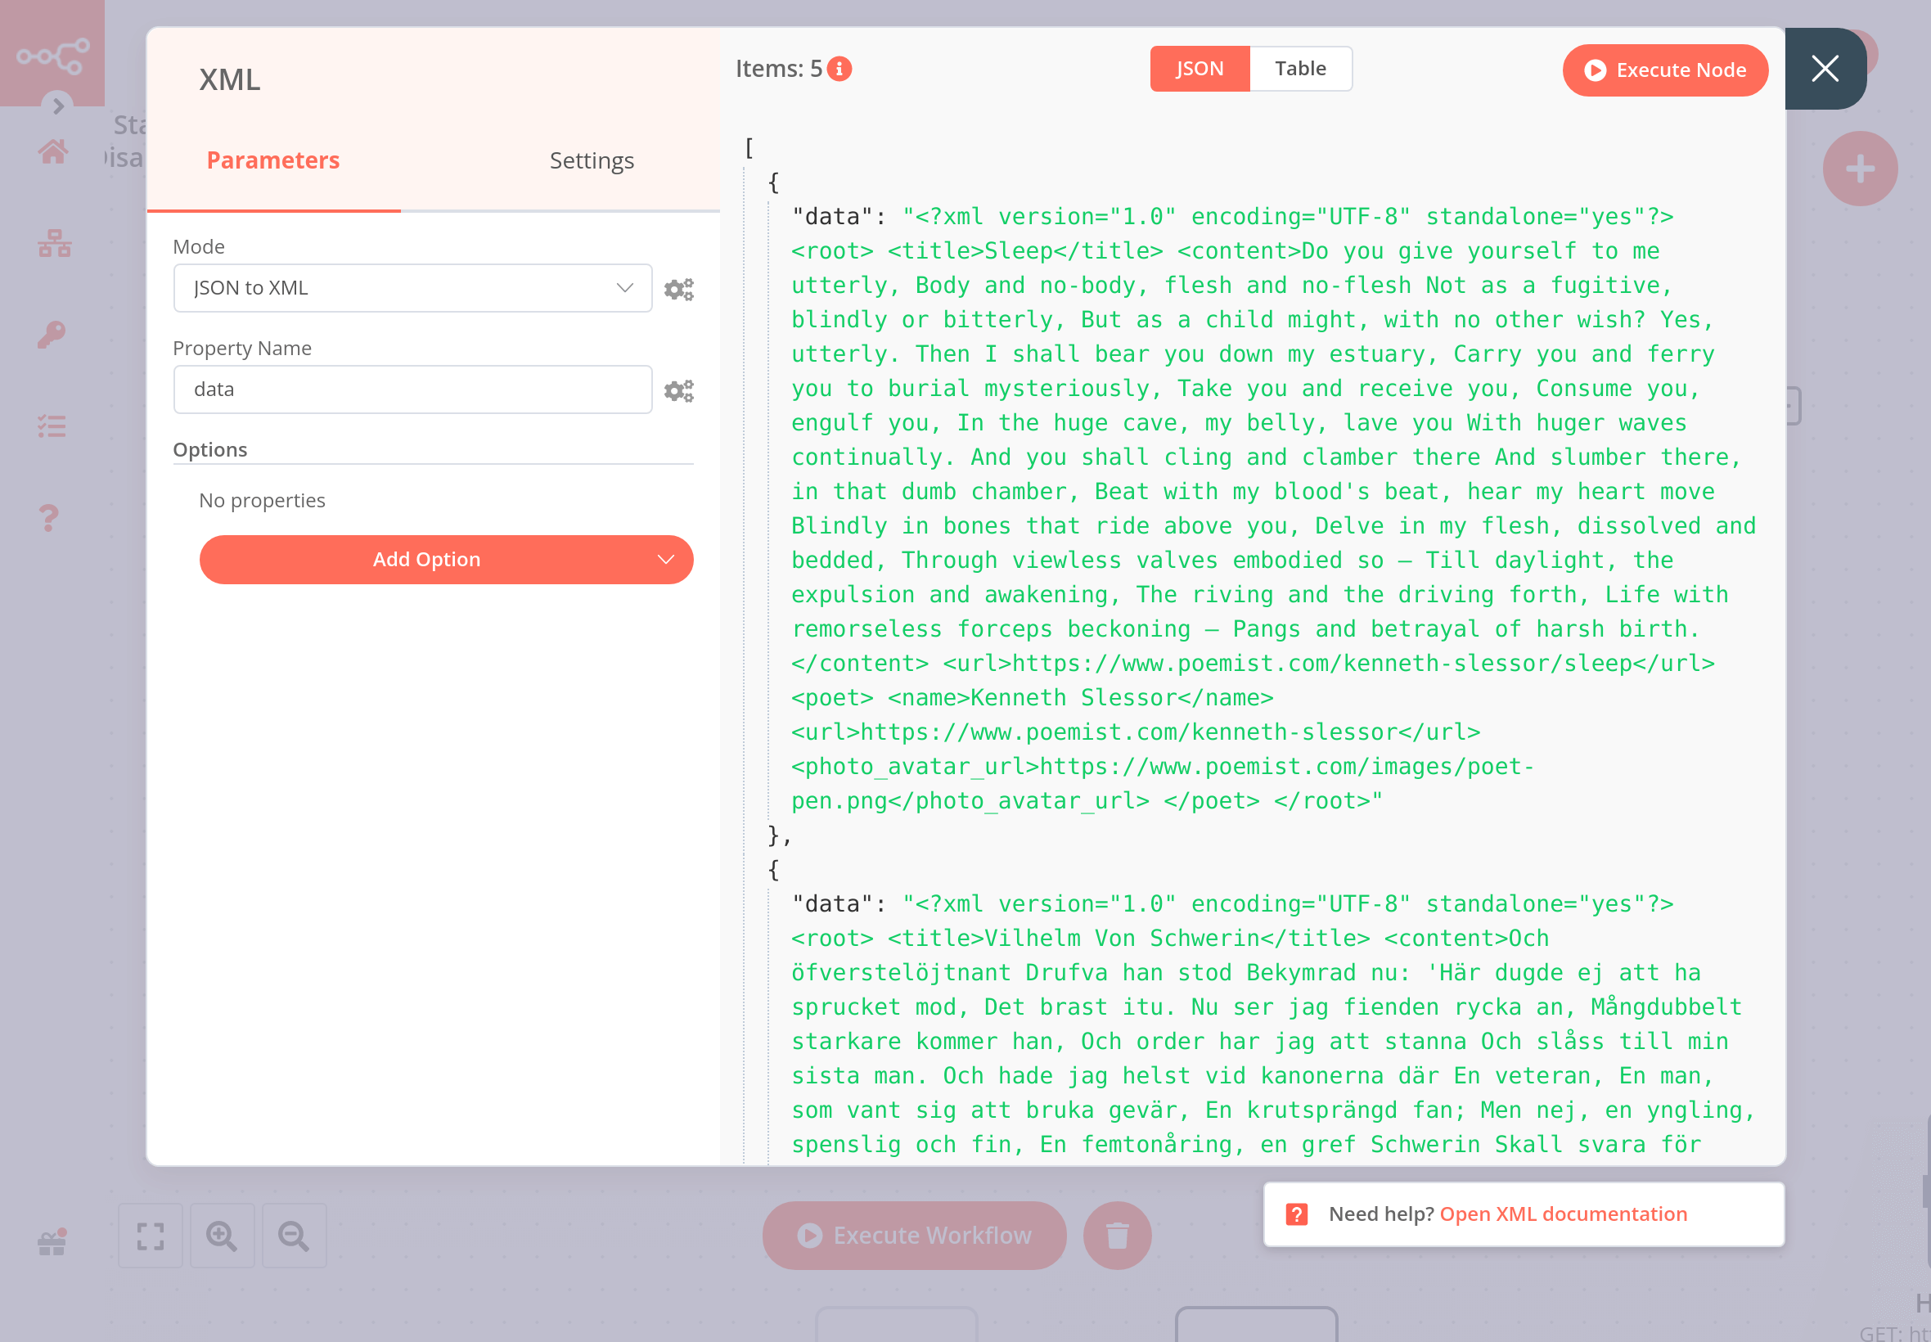Open the Mode dropdown JSON to XML

[412, 288]
